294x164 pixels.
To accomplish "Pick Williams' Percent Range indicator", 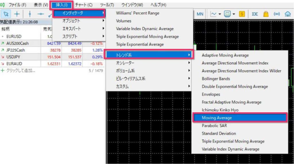I will (138, 13).
